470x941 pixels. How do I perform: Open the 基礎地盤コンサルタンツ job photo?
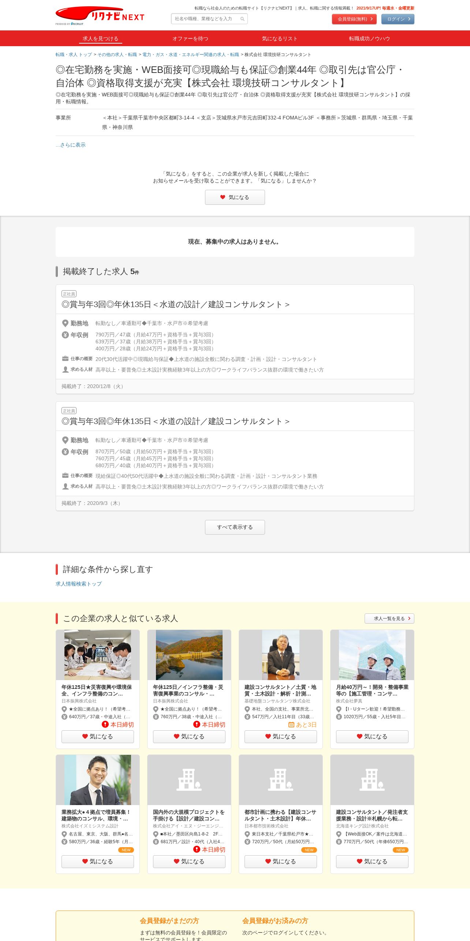coord(281,655)
